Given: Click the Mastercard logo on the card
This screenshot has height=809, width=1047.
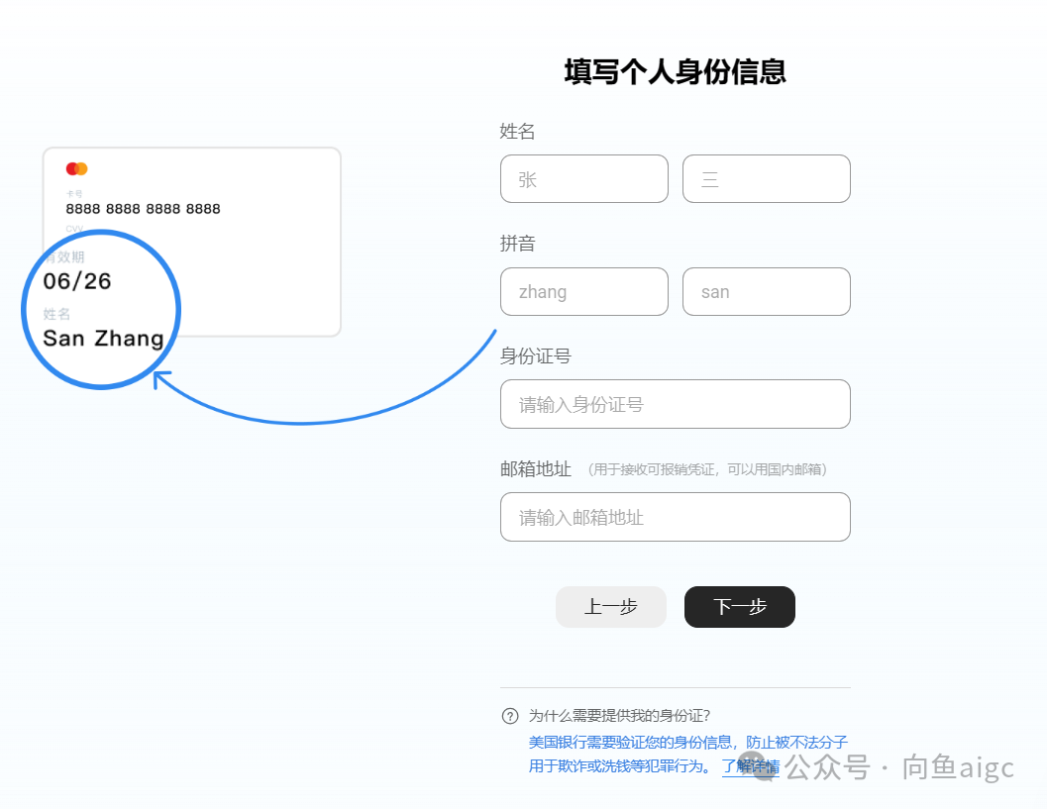Looking at the screenshot, I should (x=77, y=169).
